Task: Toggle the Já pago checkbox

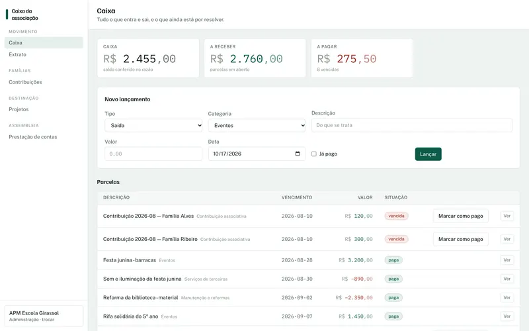Action: point(313,154)
